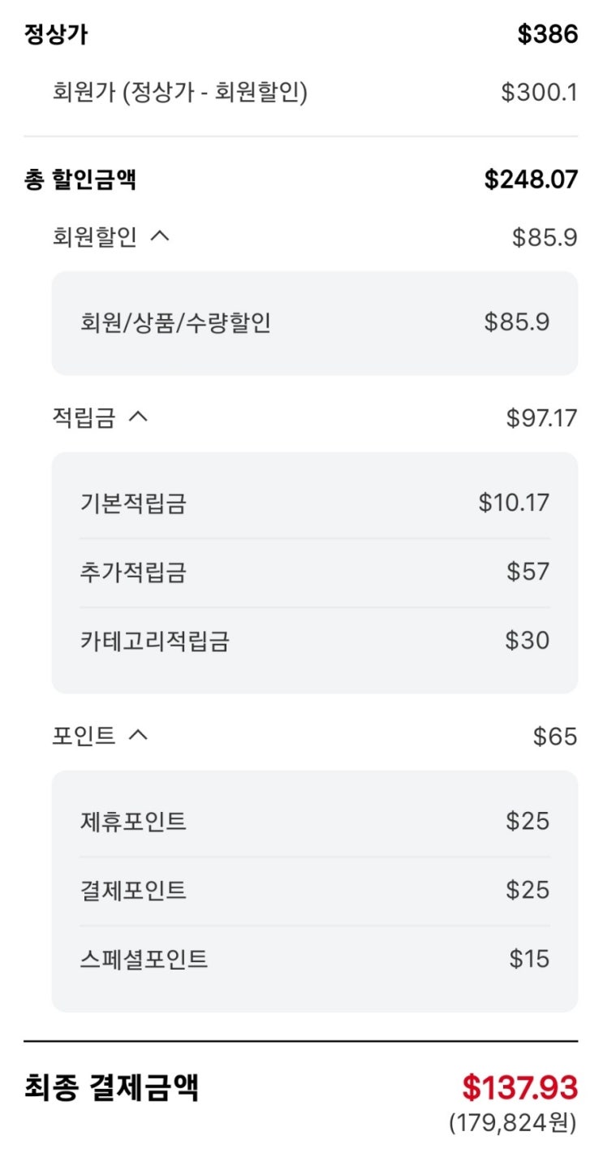Image resolution: width=603 pixels, height=1162 pixels.
Task: Click the $248.07 total discount amount
Action: (531, 179)
